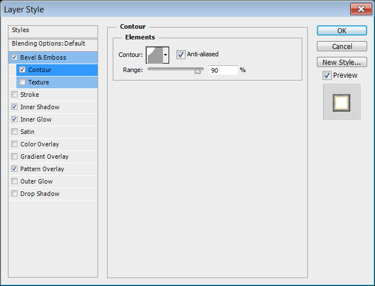This screenshot has width=375, height=286.
Task: Enable the Texture checkbox
Action: [x=22, y=82]
